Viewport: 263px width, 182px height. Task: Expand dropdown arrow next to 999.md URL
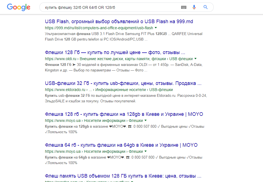click(156, 28)
